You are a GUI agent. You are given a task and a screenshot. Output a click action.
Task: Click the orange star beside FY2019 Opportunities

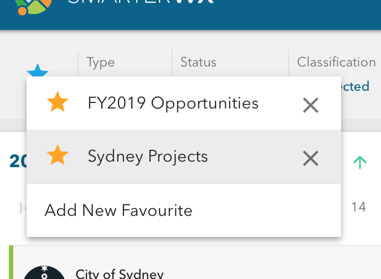point(58,102)
